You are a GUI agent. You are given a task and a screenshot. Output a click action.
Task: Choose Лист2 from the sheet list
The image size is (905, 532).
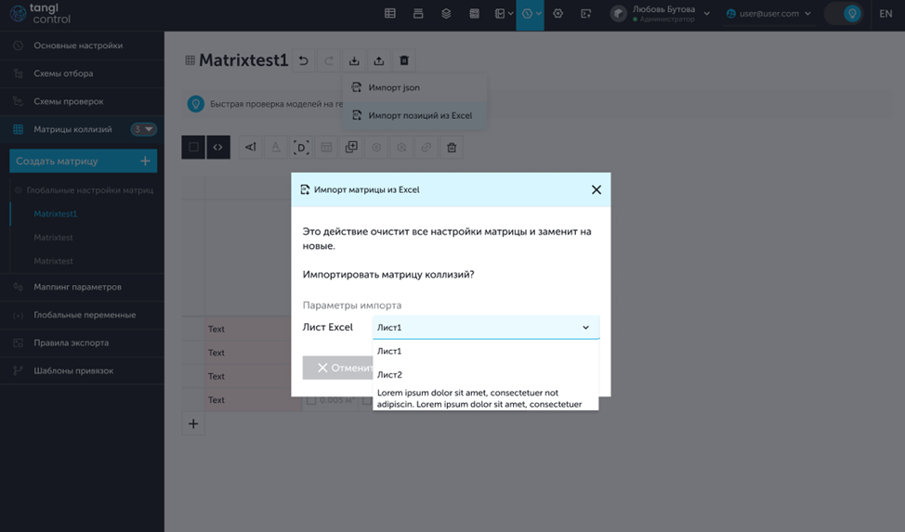click(390, 375)
